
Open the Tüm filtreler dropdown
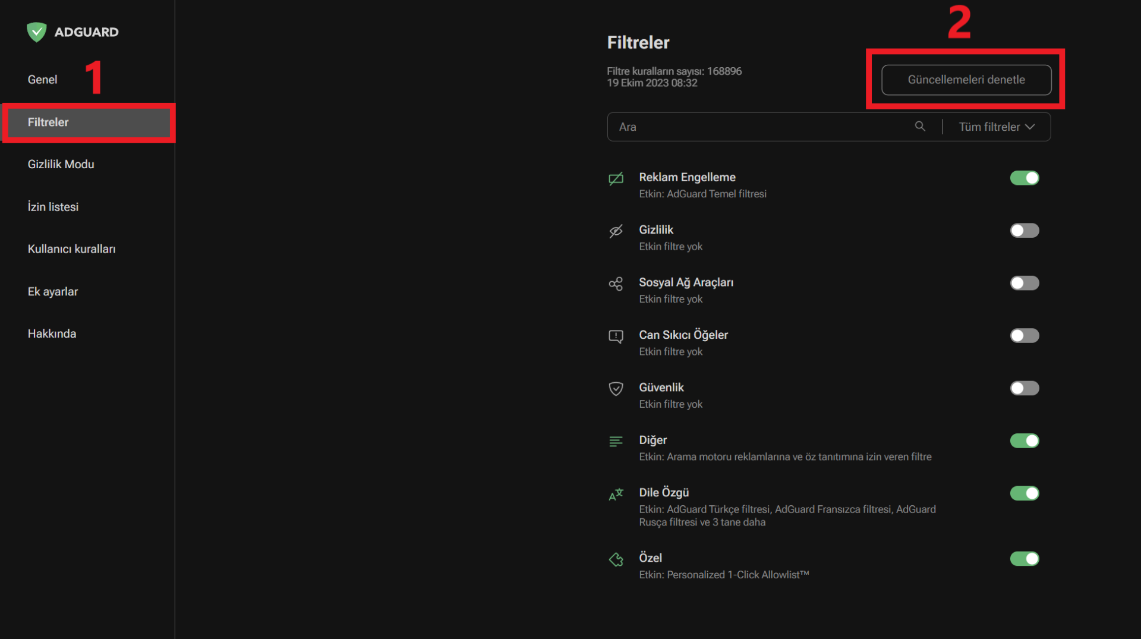point(997,127)
